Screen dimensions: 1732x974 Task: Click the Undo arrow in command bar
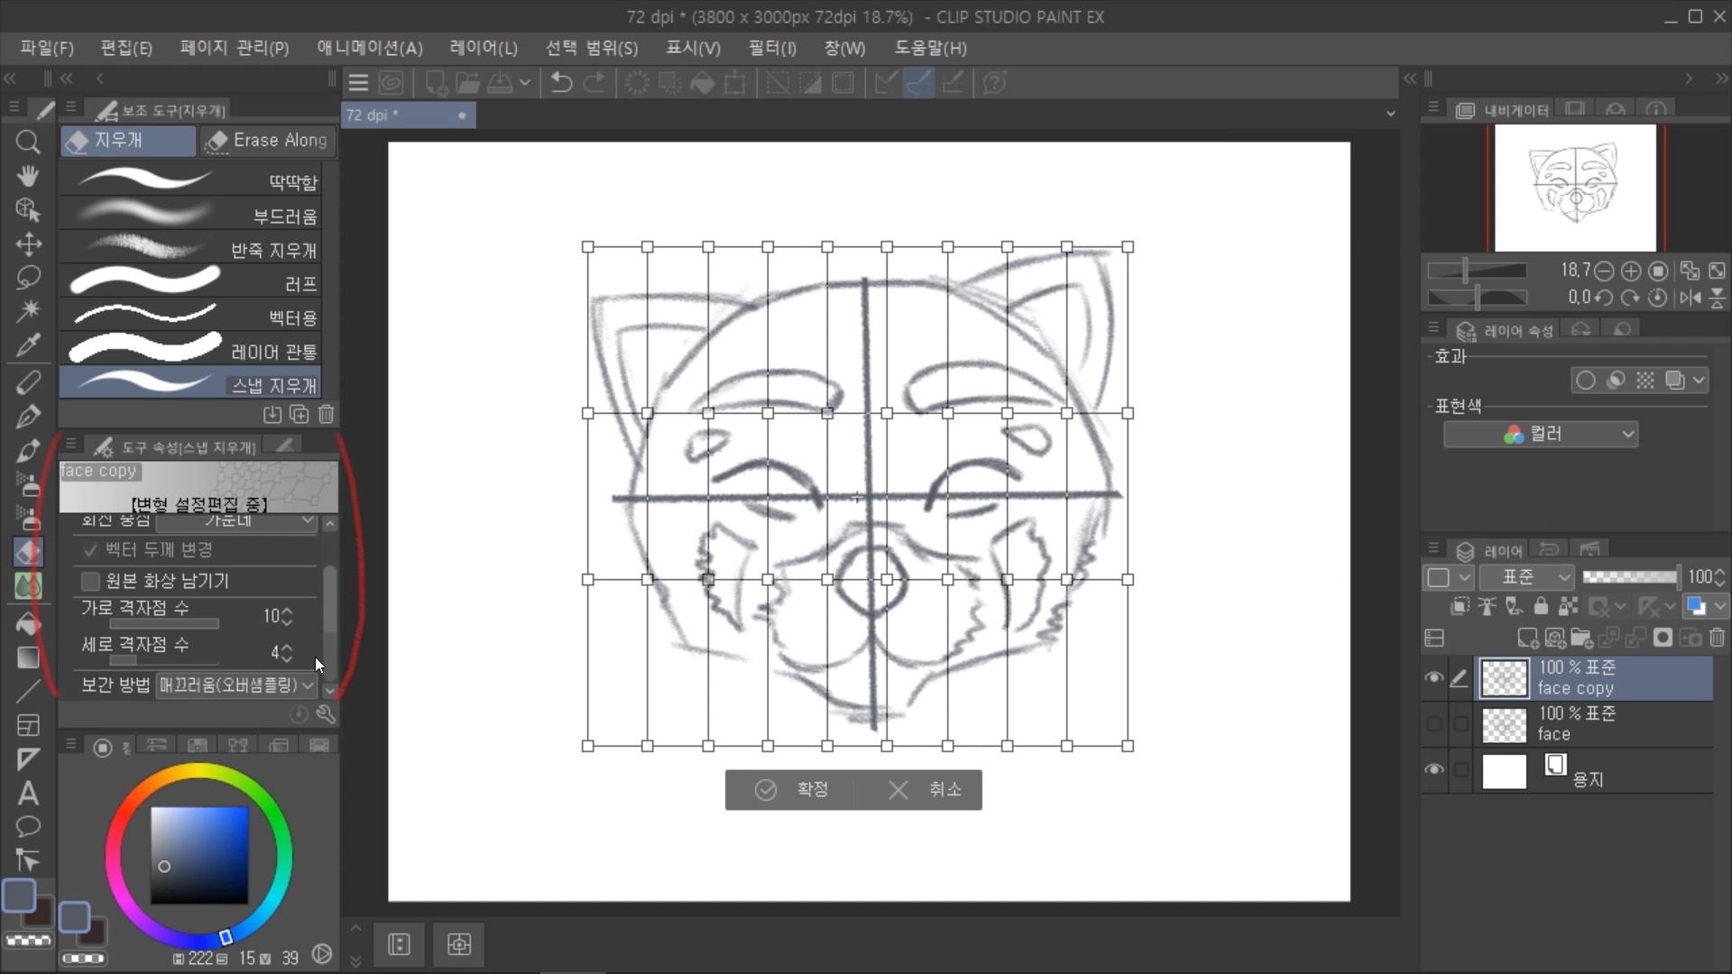(x=561, y=83)
